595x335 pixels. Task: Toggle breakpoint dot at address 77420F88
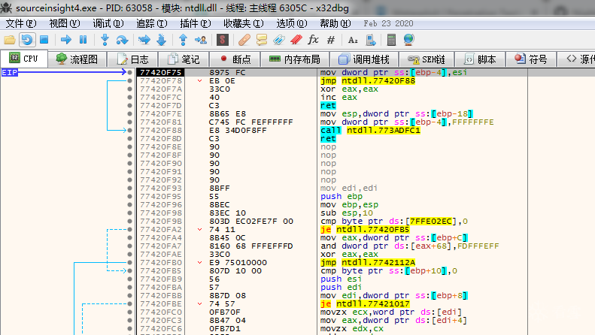[x=130, y=131]
